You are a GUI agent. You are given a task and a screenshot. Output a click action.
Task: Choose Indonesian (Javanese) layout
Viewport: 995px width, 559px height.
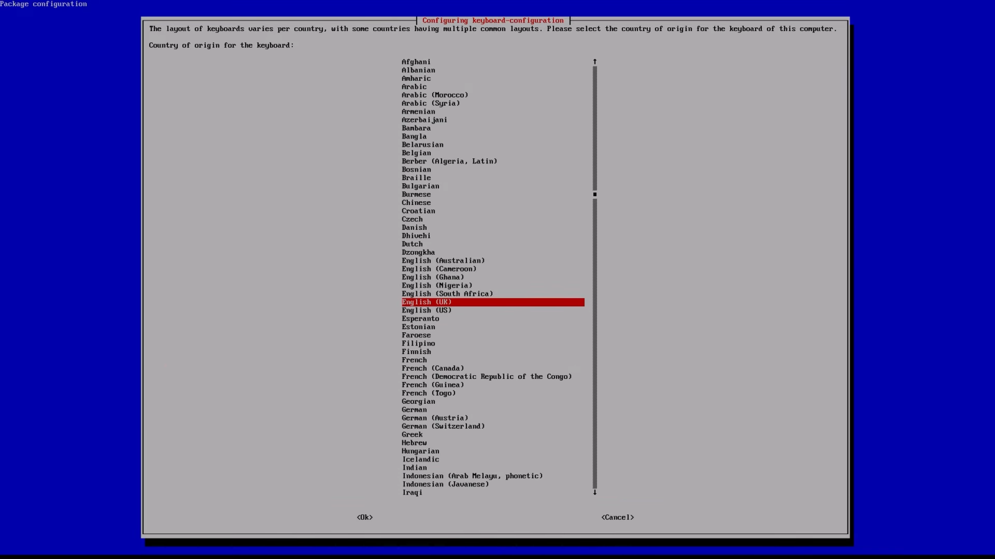[x=445, y=484]
